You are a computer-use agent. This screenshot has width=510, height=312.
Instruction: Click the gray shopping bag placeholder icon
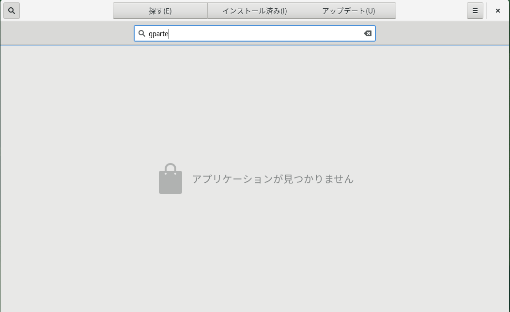coord(170,179)
